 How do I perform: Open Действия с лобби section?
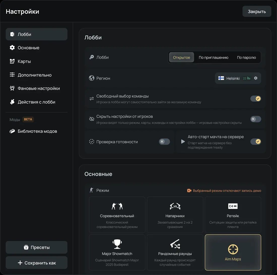[x=37, y=102]
